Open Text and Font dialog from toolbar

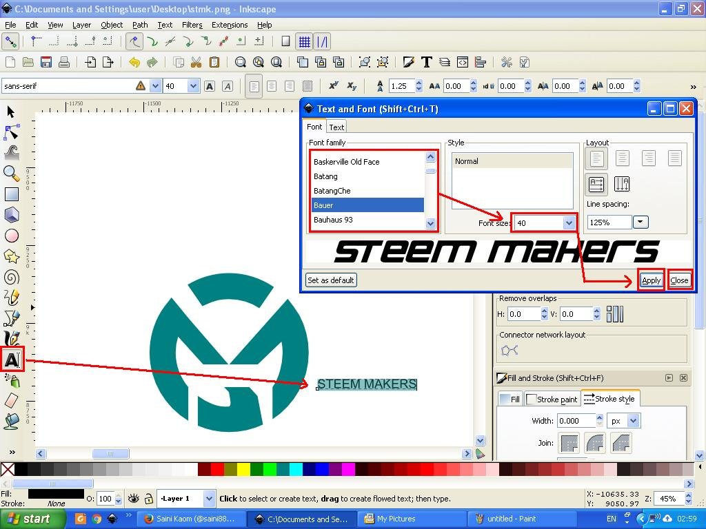(x=426, y=62)
